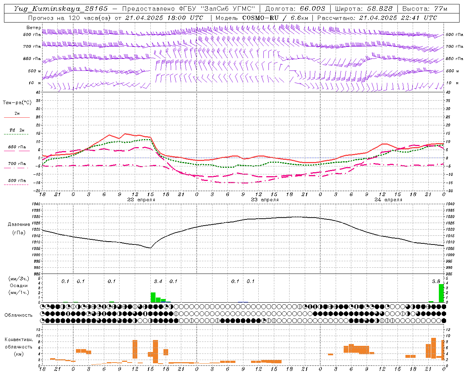465x372 pixels.
Task: Click the '10 м' wind level label on the left
Action: tap(35, 83)
